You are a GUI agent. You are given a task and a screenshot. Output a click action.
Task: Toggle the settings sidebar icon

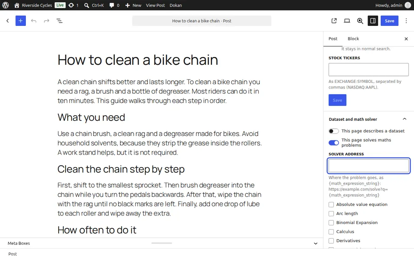point(373,21)
